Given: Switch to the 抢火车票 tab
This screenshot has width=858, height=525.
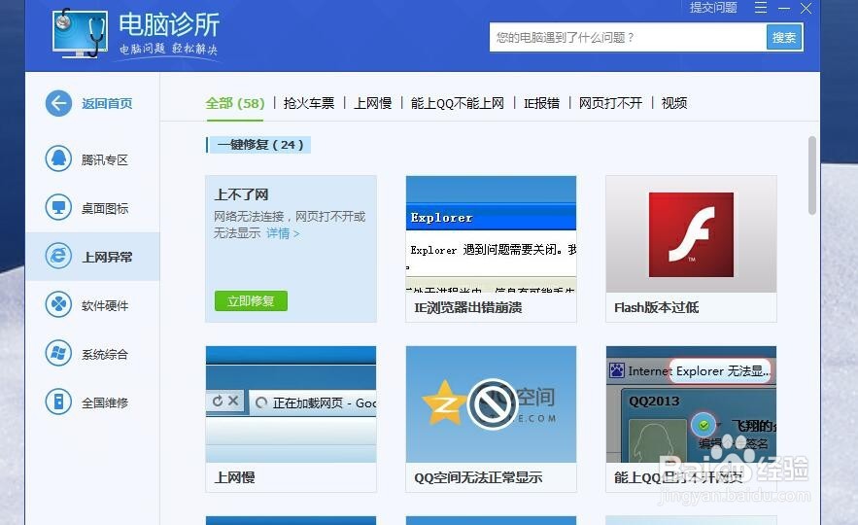Looking at the screenshot, I should [x=309, y=103].
